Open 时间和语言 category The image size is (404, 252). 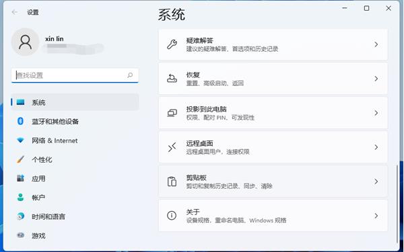75,216
